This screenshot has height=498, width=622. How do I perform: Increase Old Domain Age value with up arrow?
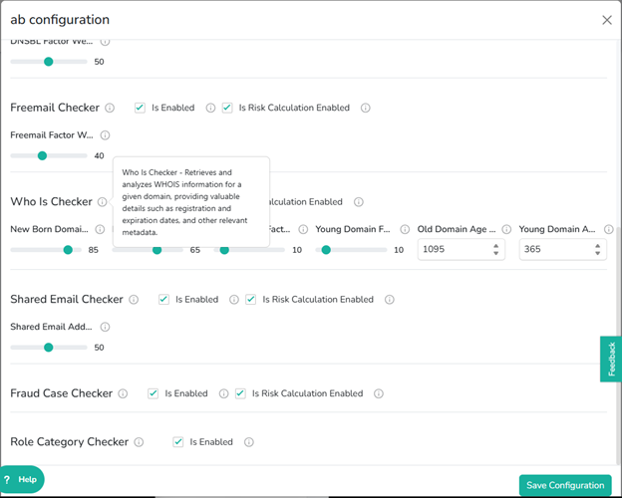[495, 246]
